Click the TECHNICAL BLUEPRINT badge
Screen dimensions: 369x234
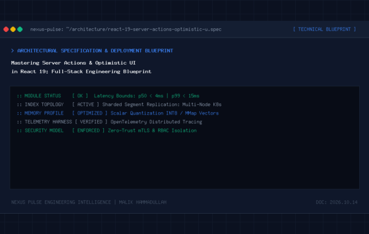click(x=324, y=29)
